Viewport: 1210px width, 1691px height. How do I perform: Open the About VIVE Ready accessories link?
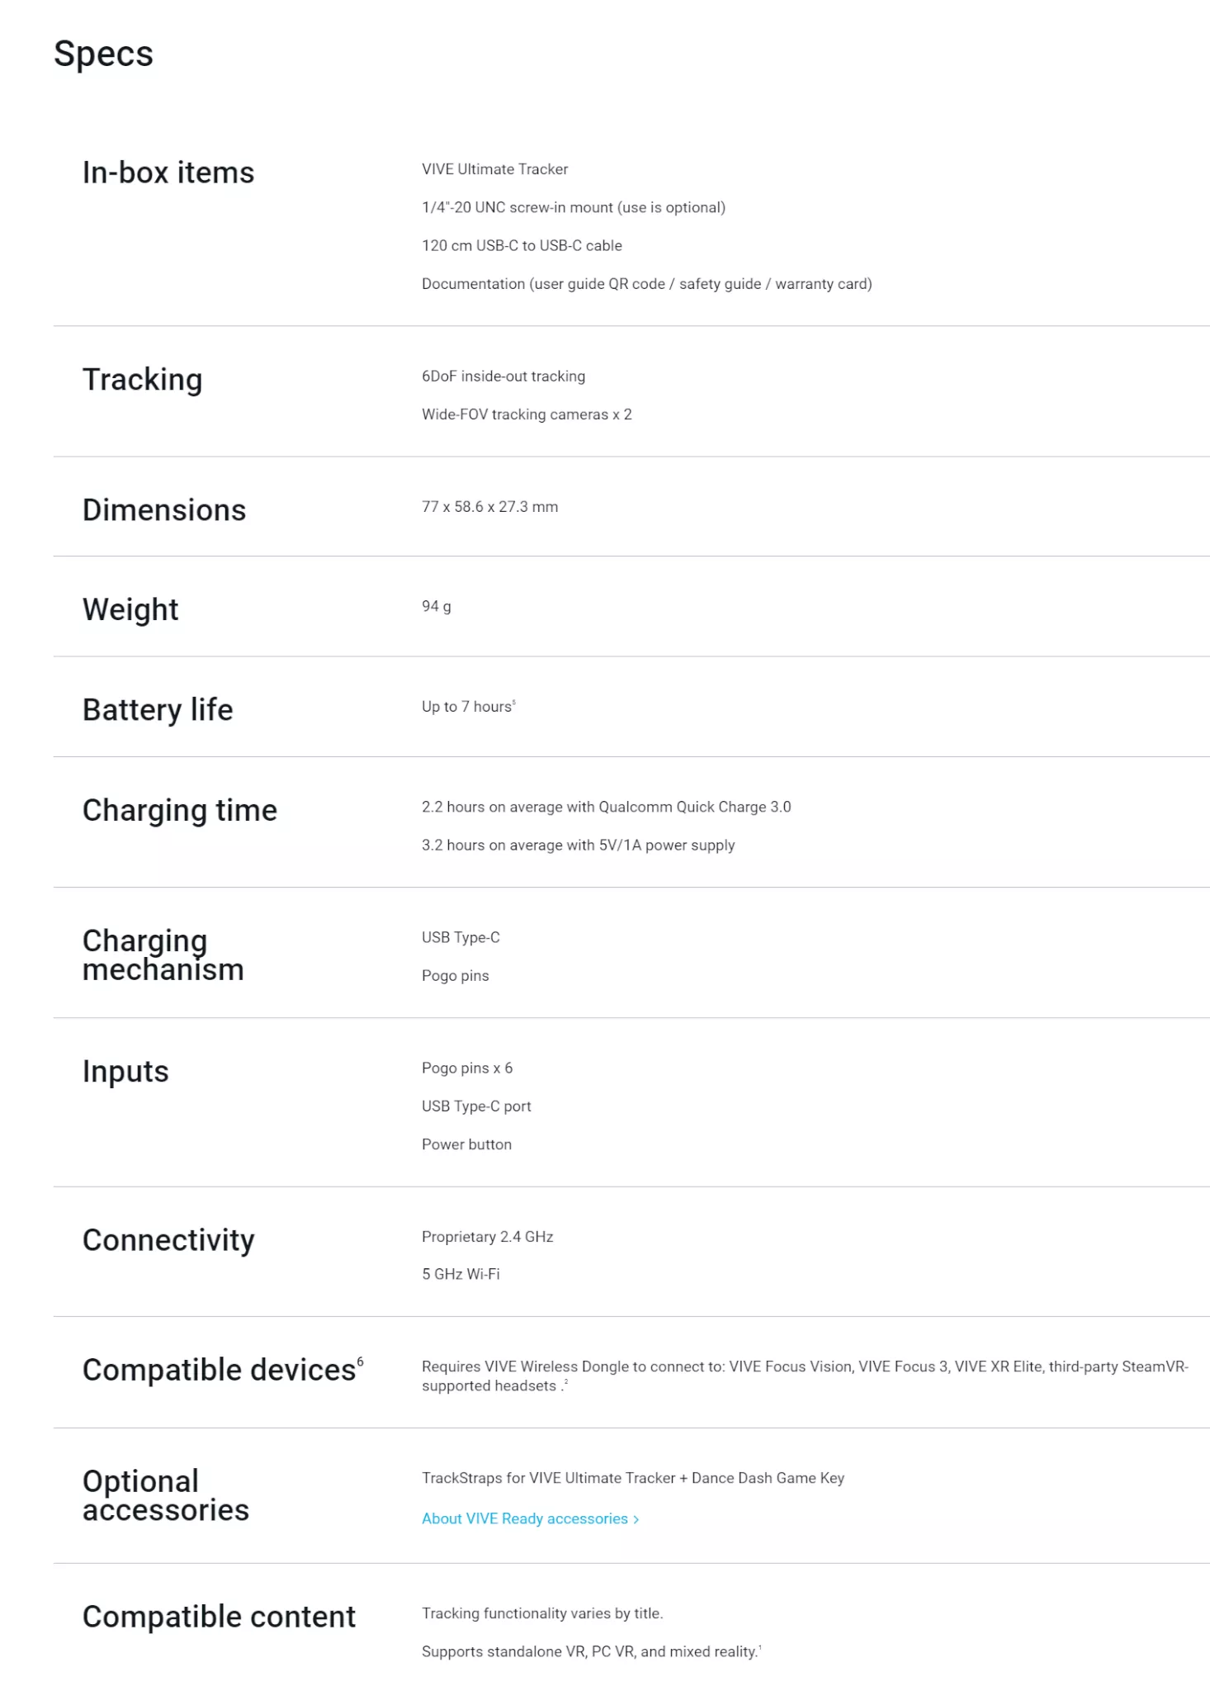pyautogui.click(x=524, y=1518)
